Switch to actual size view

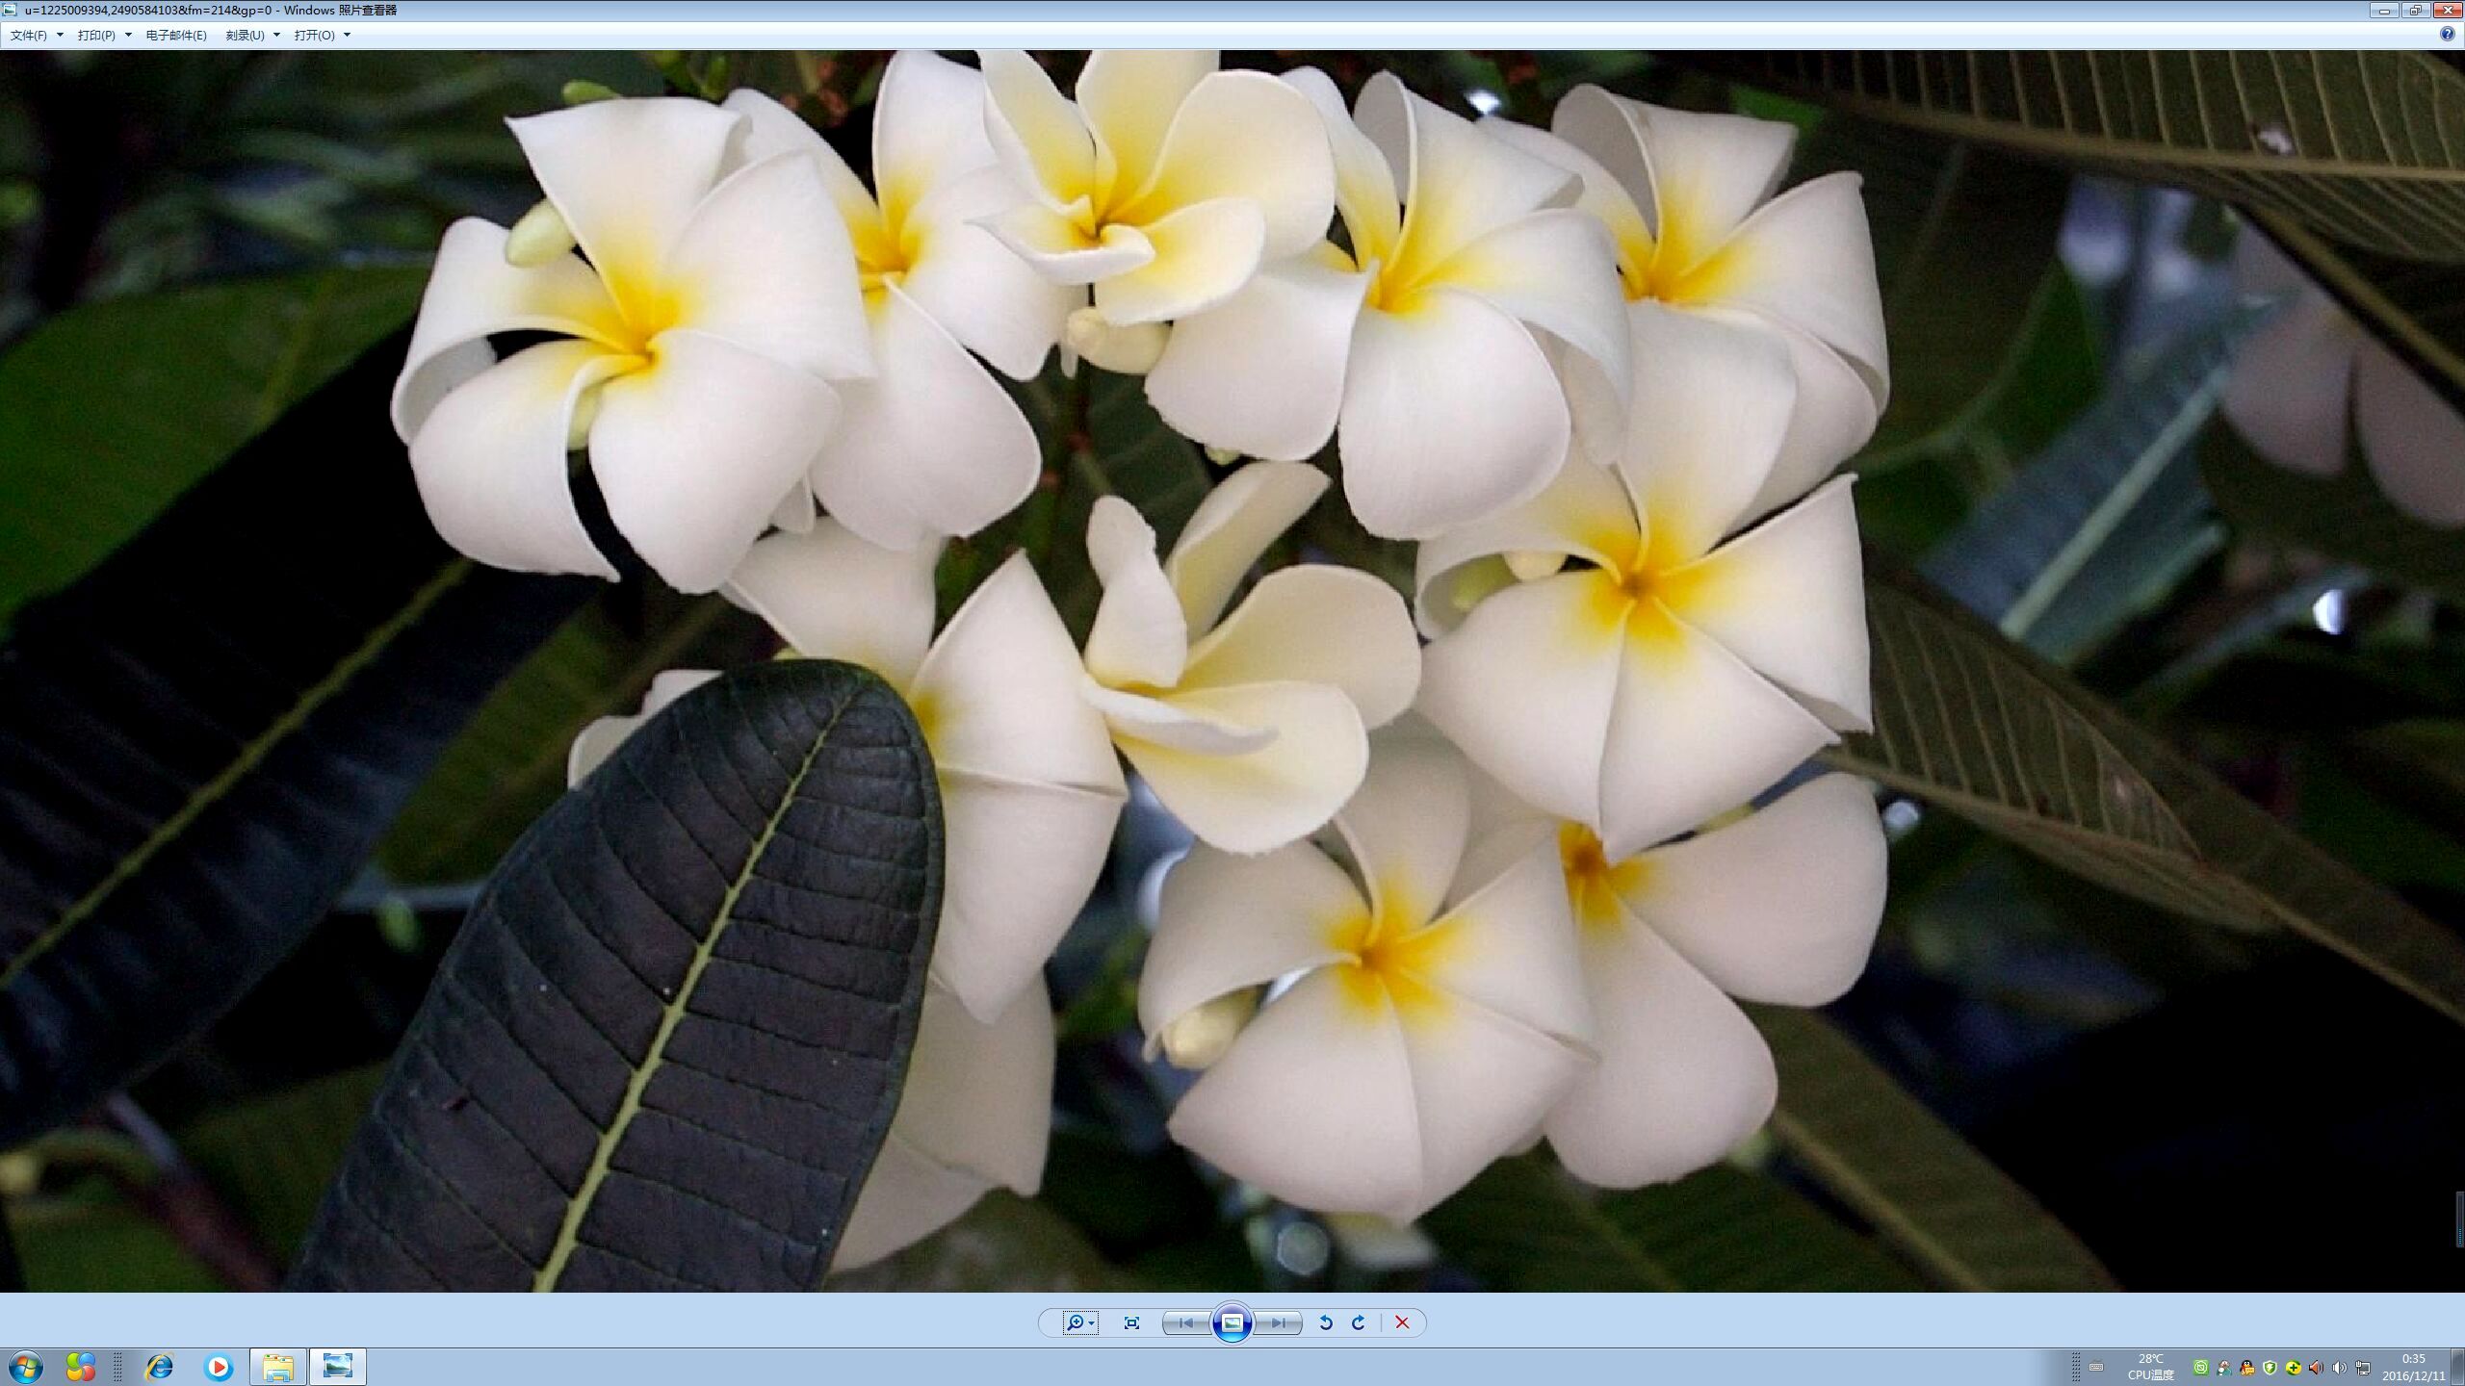(1131, 1322)
